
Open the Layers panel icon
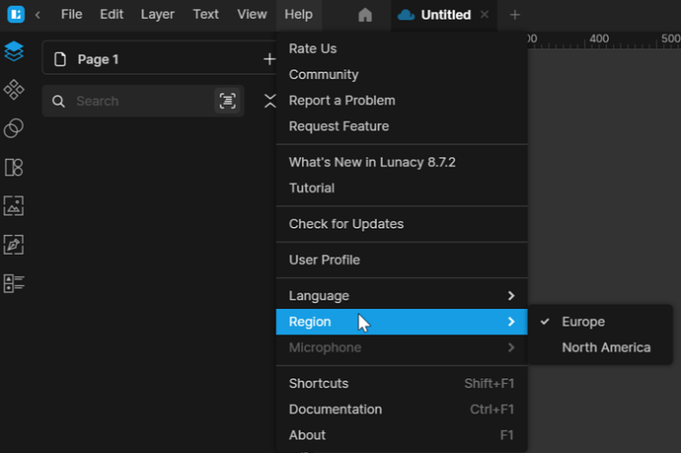(14, 51)
